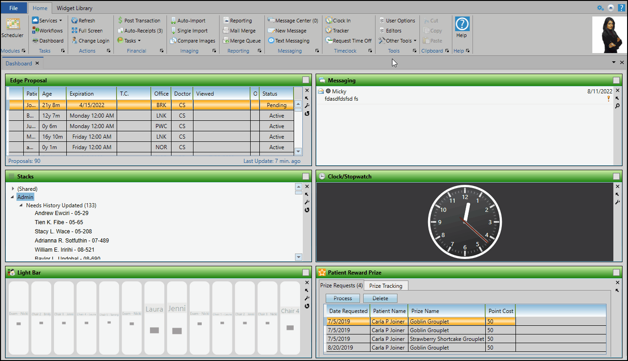
Task: Toggle the Clock/Stopwatch widget checkbox
Action: (x=616, y=177)
